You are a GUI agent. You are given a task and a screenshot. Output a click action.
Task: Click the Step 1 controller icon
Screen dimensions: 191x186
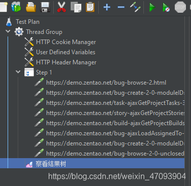coord(29,72)
